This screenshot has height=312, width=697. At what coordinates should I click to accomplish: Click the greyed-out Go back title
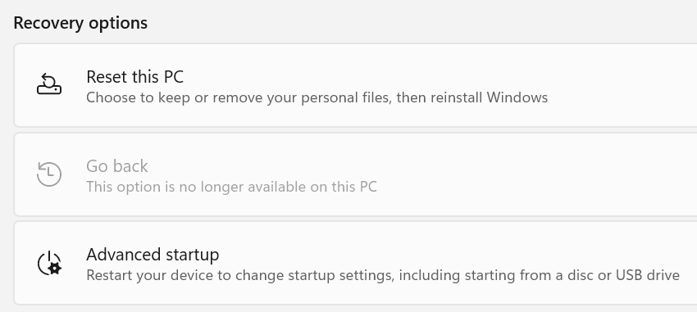coord(117,166)
